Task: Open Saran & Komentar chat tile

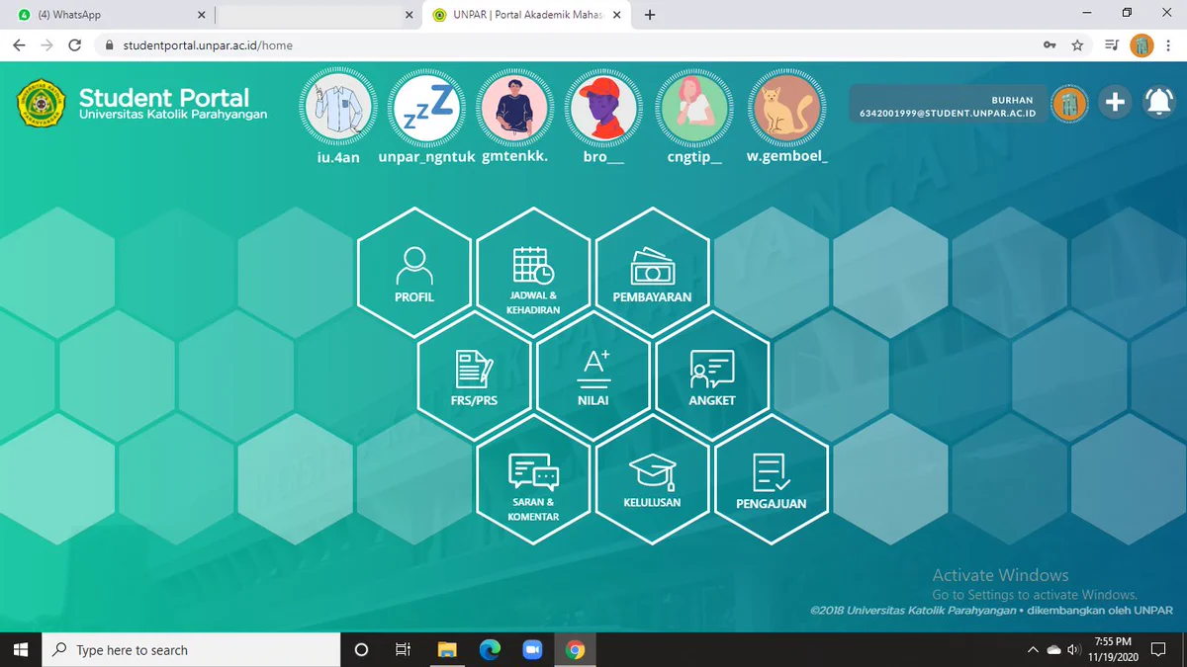Action: click(533, 479)
